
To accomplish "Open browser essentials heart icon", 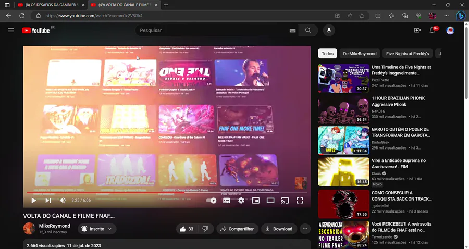I will pos(418,16).
